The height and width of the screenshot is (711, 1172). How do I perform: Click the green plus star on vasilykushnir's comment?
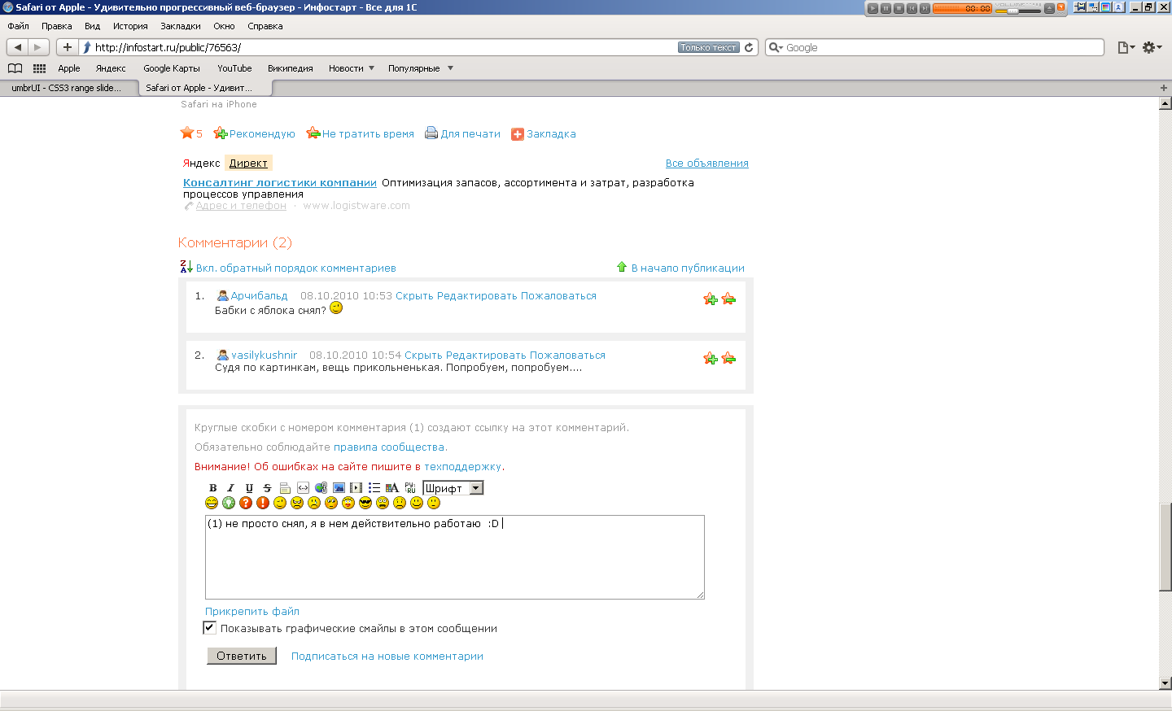tap(711, 359)
